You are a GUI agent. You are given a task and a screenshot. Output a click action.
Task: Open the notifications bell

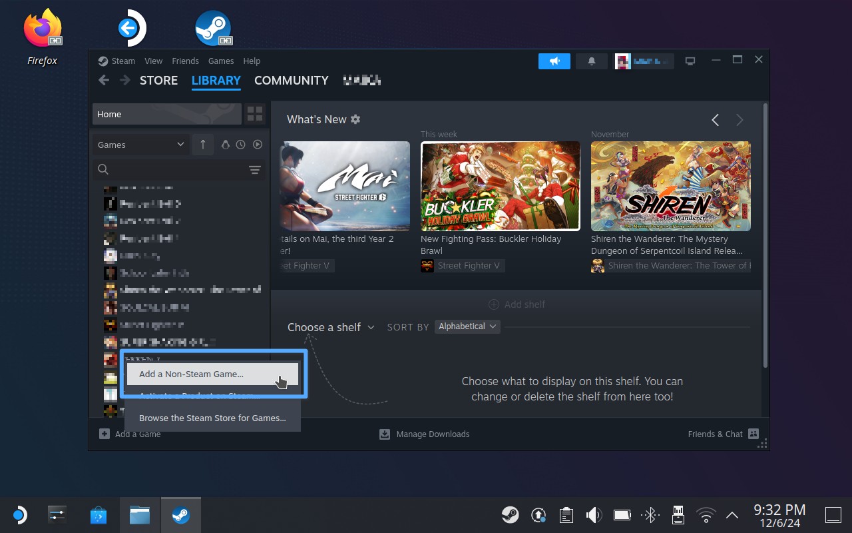592,61
